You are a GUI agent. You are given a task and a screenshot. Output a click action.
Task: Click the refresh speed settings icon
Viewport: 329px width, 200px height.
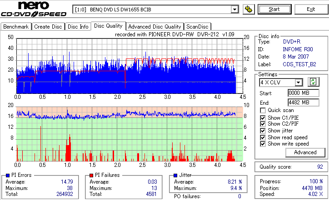[313, 82]
